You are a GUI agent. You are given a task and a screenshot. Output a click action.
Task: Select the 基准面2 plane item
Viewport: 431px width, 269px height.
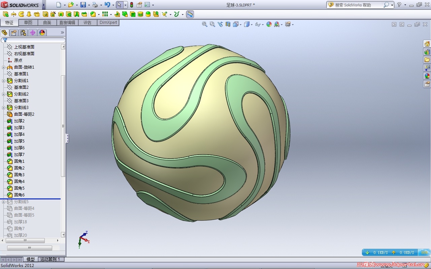[x=21, y=87]
